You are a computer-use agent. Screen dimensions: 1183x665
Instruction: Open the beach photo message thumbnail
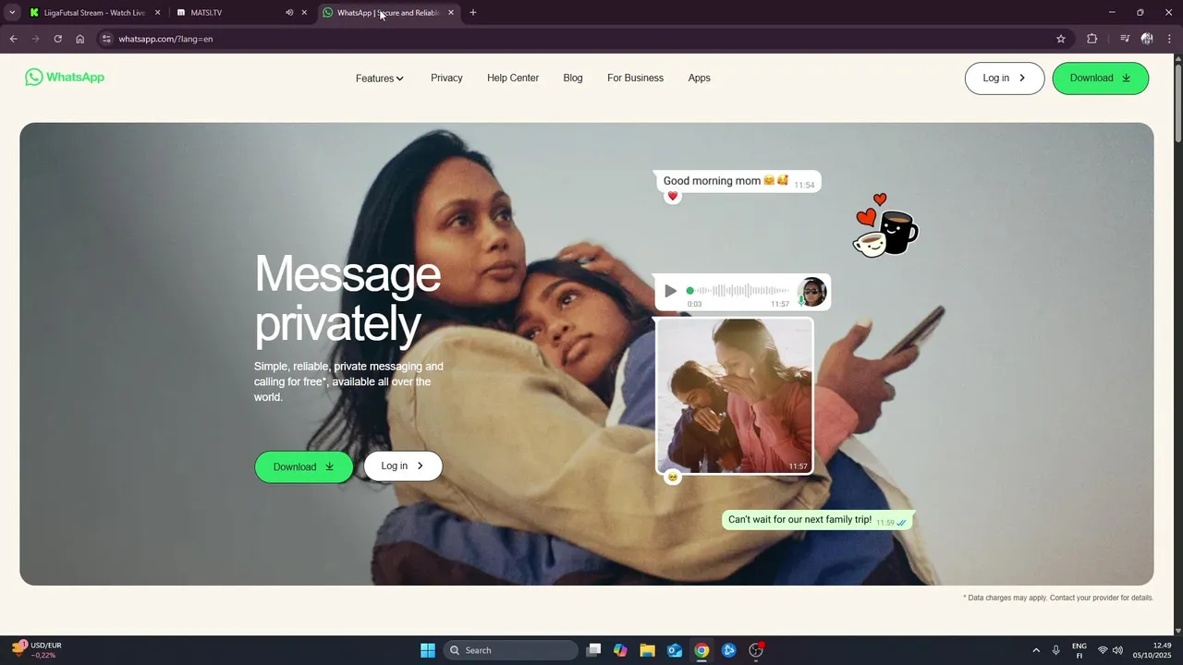tap(735, 395)
